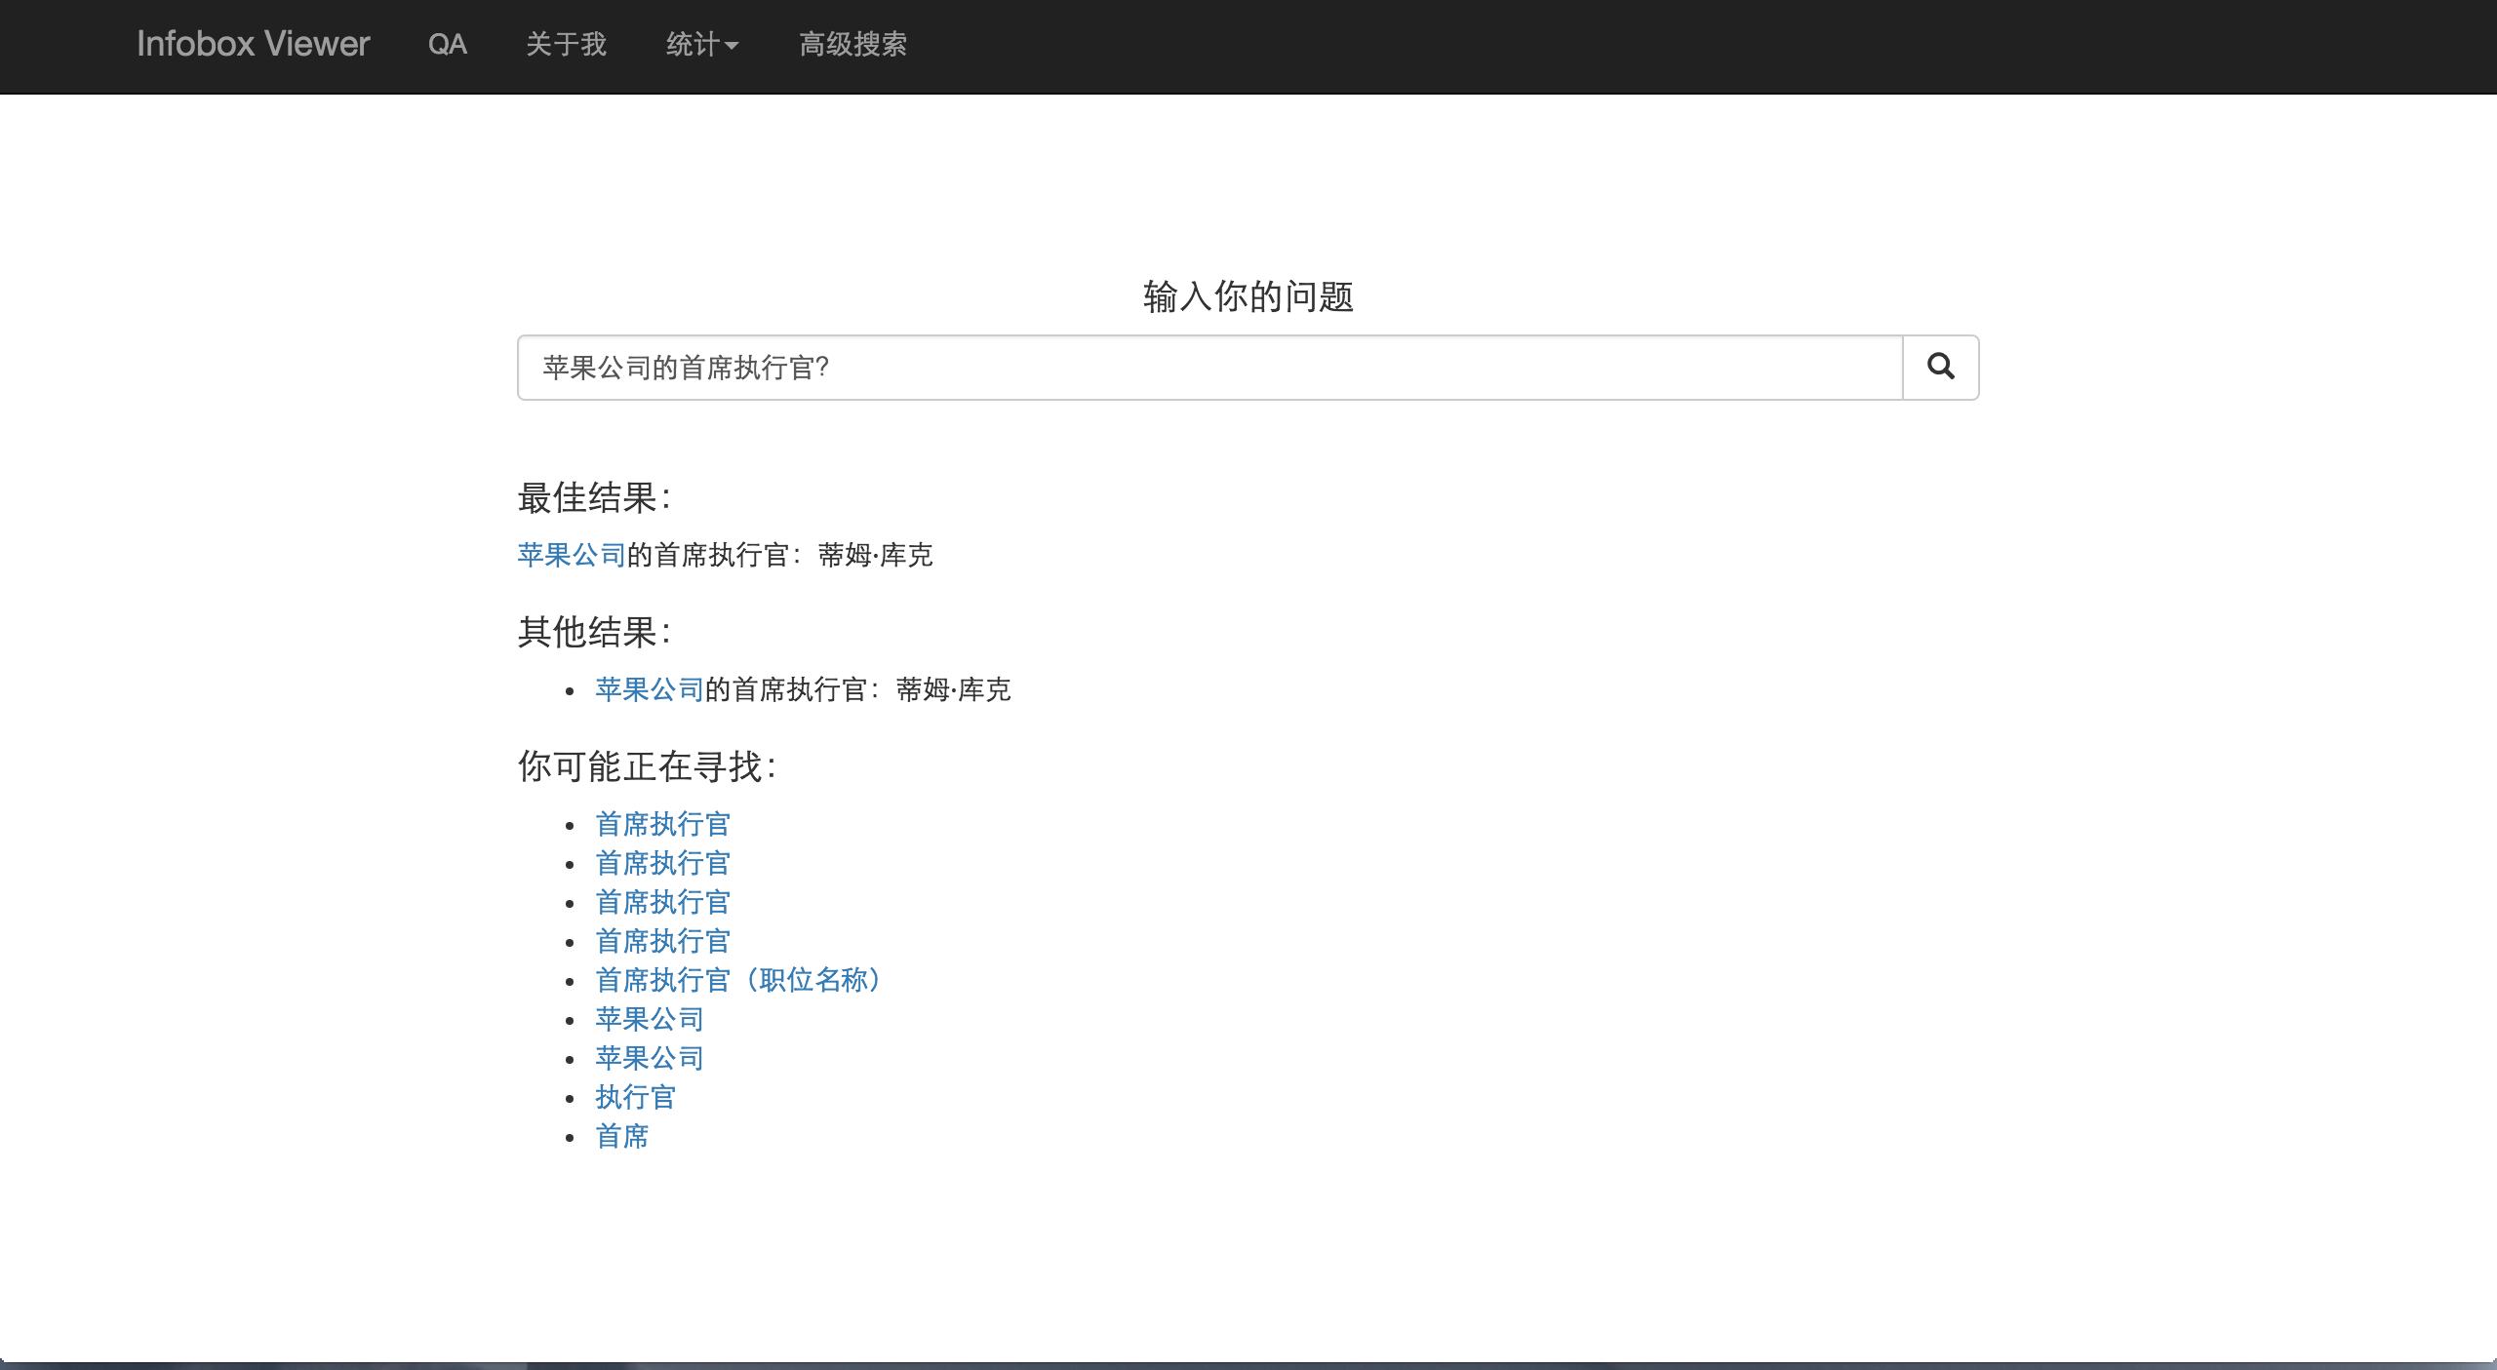
Task: Open the 首席 suggestion link
Action: click(621, 1136)
